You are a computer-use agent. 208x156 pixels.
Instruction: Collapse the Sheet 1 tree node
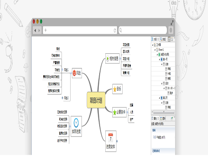point(155,50)
